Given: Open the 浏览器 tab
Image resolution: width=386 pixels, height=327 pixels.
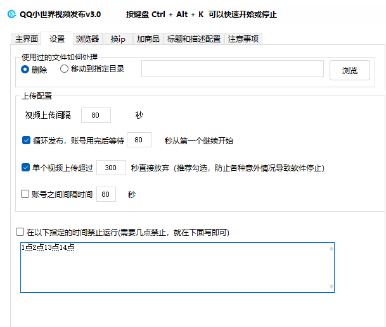Looking at the screenshot, I should tap(87, 39).
